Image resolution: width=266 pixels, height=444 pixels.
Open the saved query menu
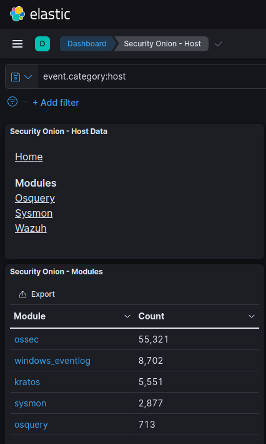[x=21, y=77]
